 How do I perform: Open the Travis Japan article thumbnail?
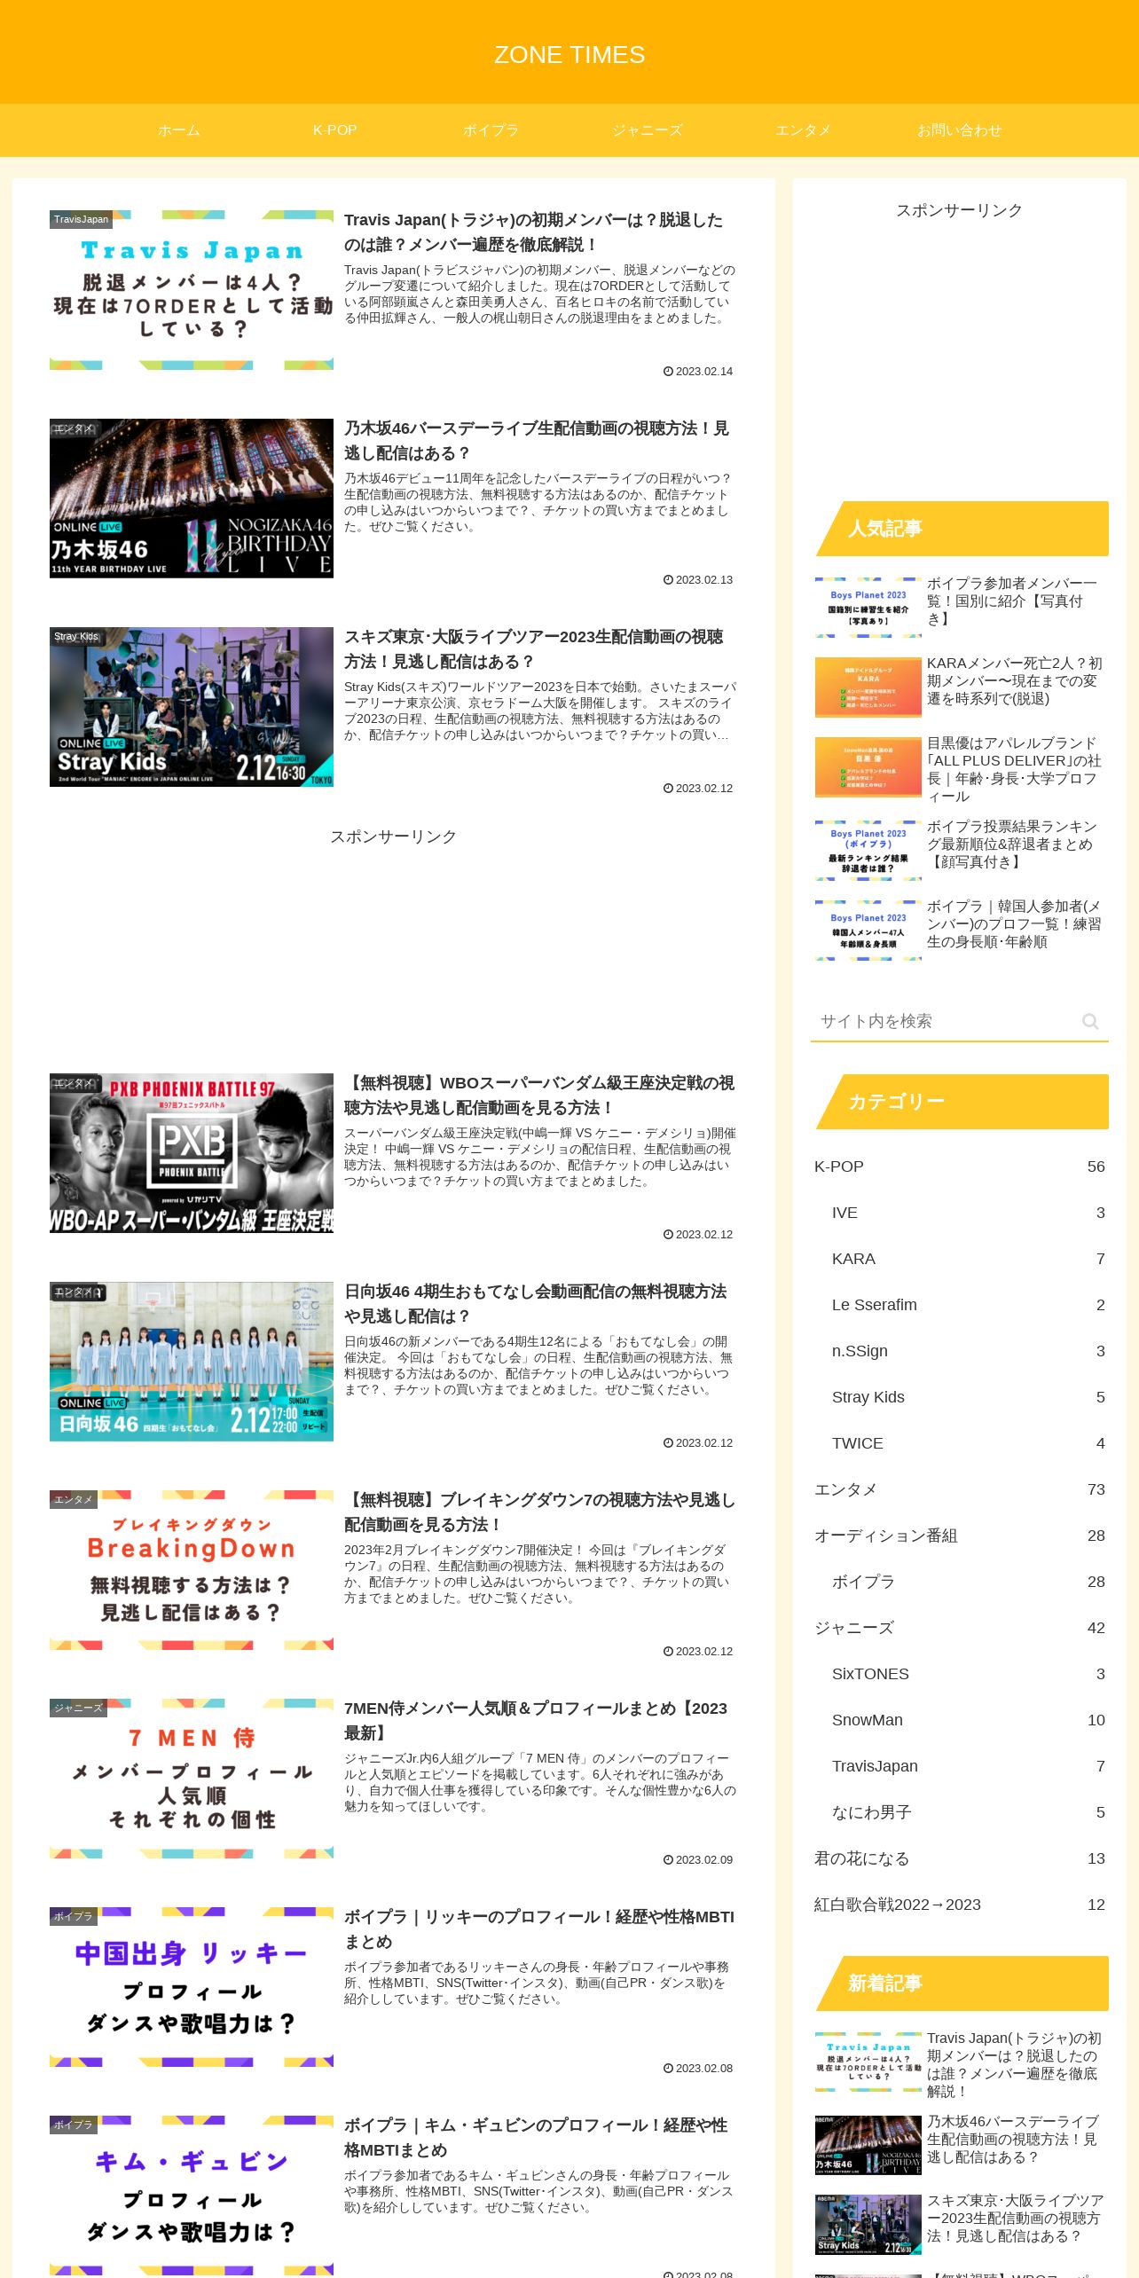click(x=192, y=290)
